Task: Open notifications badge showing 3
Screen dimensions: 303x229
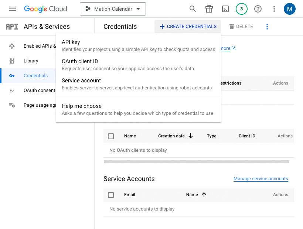Action: point(242,9)
